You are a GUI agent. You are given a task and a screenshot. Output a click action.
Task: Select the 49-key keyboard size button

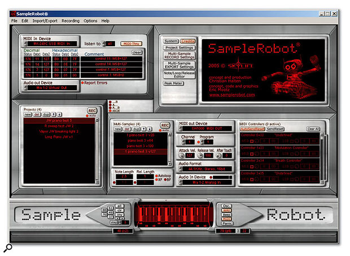pyautogui.click(x=111, y=212)
